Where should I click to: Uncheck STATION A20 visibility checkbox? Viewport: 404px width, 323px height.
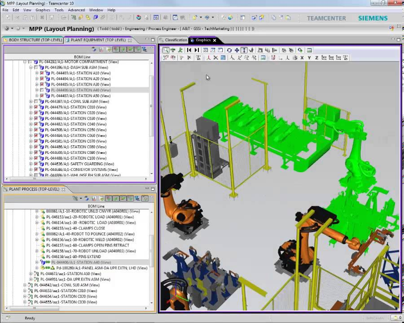click(x=42, y=79)
